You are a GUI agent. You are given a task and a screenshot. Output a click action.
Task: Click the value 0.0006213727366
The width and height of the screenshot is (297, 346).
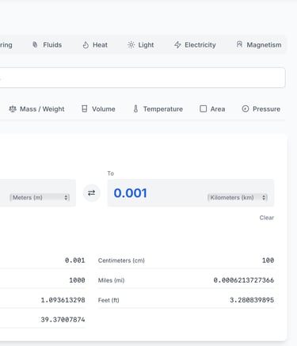click(244, 280)
